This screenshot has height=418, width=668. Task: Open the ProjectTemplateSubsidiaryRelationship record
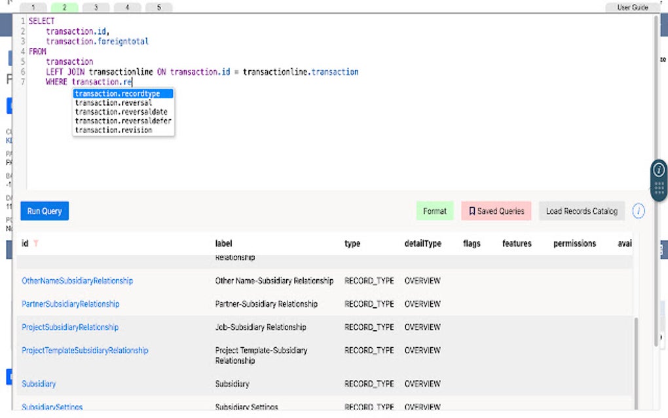pyautogui.click(x=84, y=351)
